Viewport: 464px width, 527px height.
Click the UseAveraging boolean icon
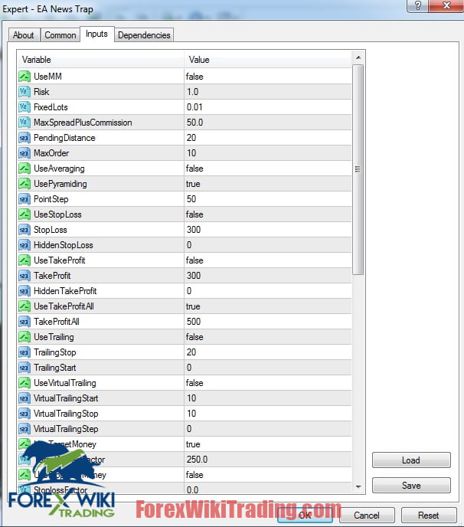tap(25, 169)
